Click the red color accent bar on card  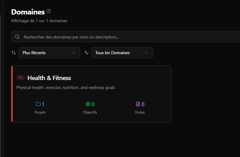12,94
